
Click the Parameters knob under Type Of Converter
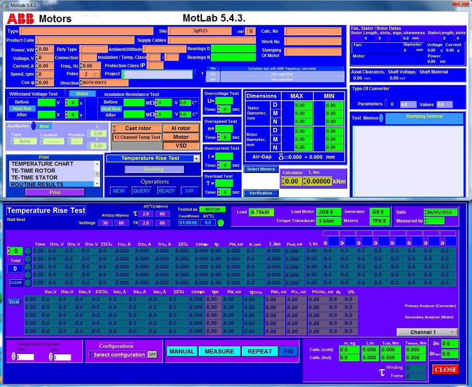[x=386, y=104]
